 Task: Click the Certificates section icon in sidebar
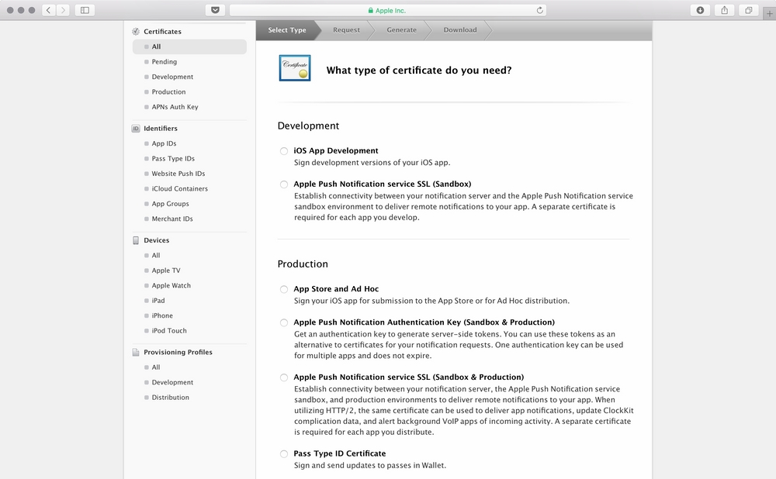click(x=136, y=32)
